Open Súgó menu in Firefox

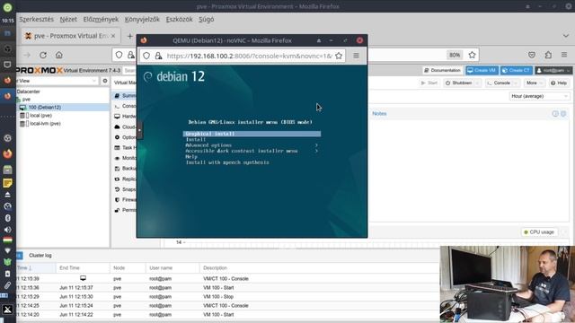point(206,20)
